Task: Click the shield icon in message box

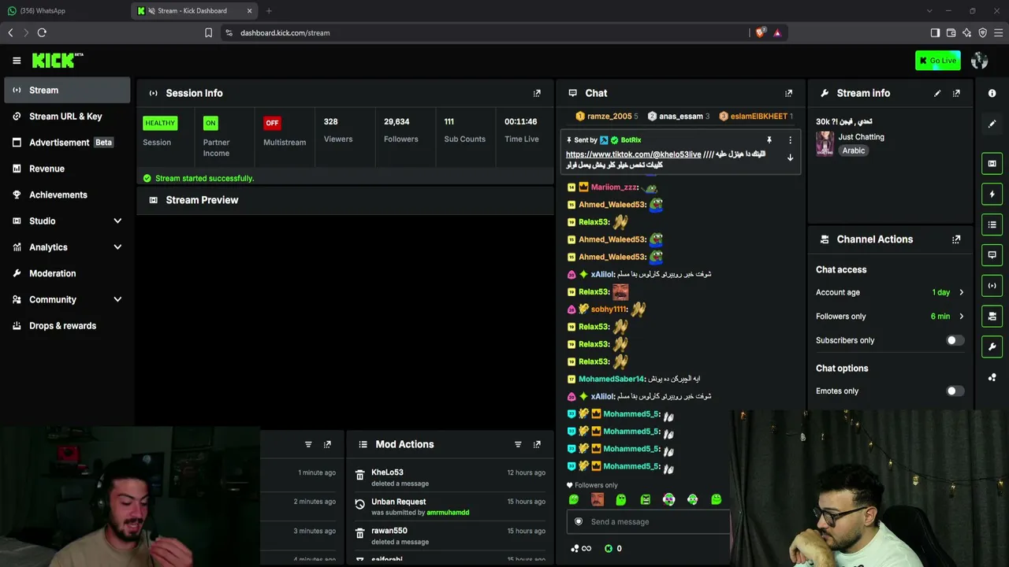Action: tap(579, 521)
